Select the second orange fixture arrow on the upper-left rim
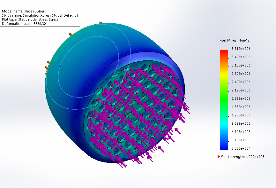Viewport: 276px width, 188px height. tap(70, 34)
